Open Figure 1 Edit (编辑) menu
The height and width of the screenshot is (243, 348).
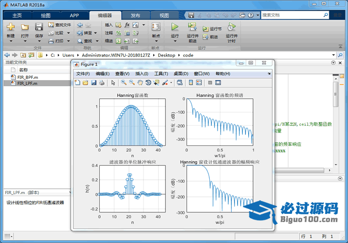(103, 73)
